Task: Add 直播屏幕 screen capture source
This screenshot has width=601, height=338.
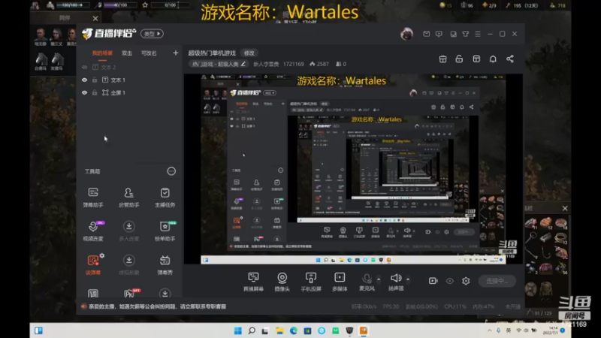Action: coord(253,282)
